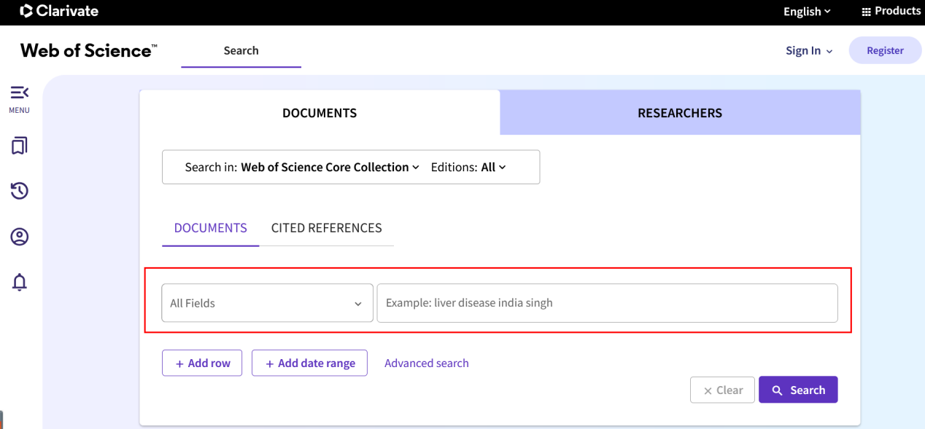Click the Clarivate logo
This screenshot has height=429, width=925.
tap(59, 11)
